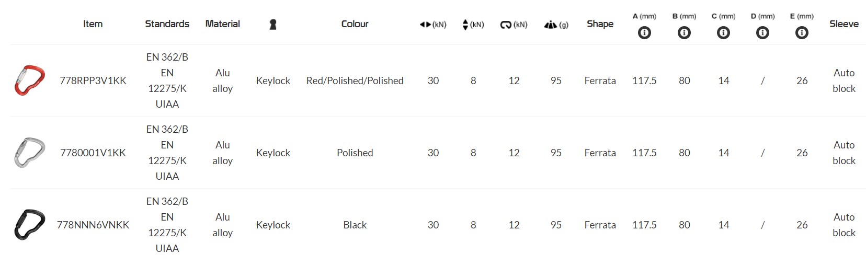Open the red carabiner thumbnail
The height and width of the screenshot is (265, 866).
tap(29, 80)
